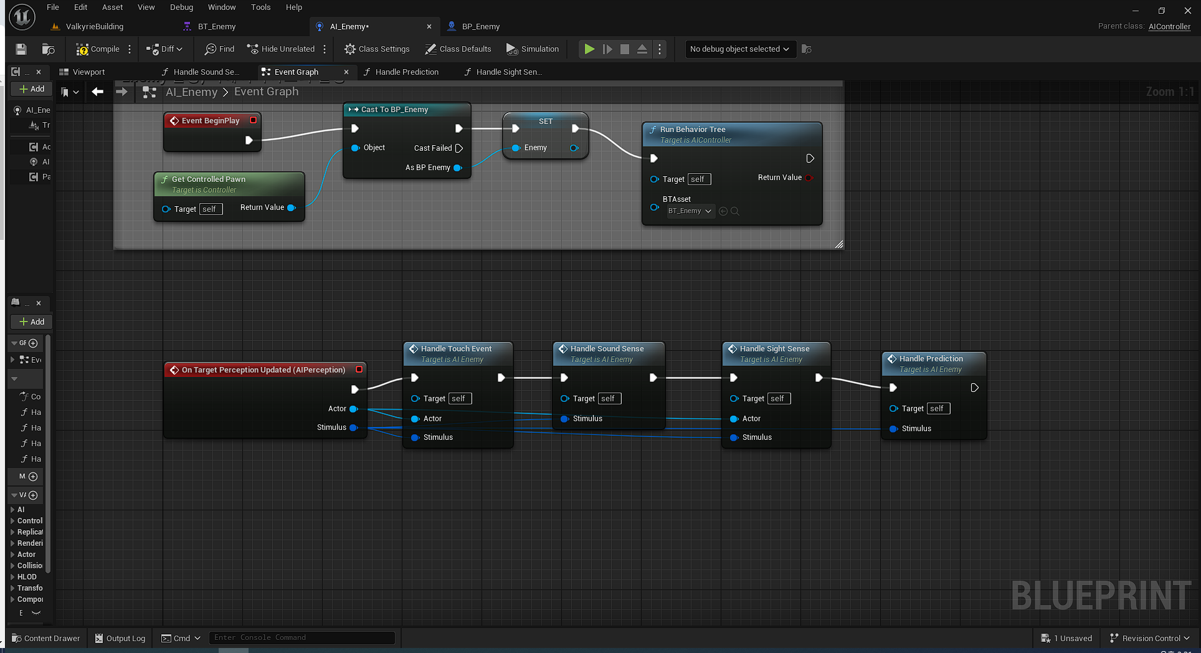
Task: Click the Stop playback button
Action: click(x=625, y=49)
